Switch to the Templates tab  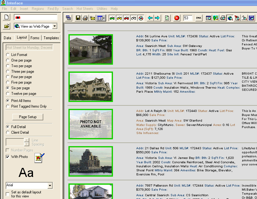pos(51,38)
